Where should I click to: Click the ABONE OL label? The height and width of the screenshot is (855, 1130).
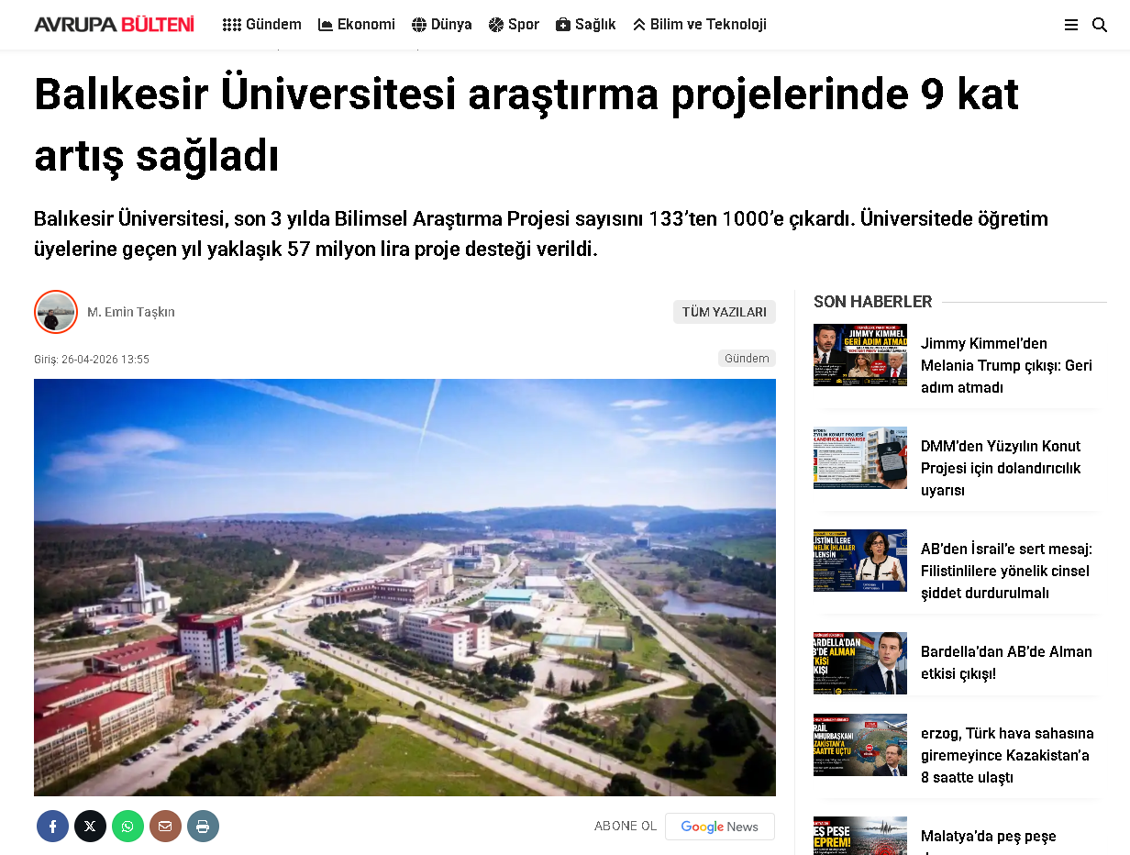click(x=626, y=827)
